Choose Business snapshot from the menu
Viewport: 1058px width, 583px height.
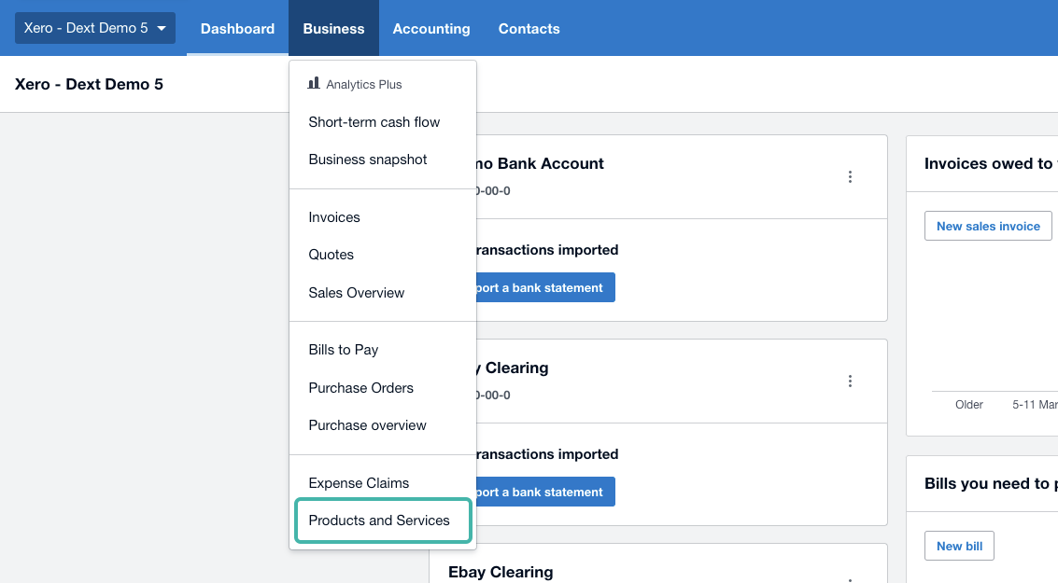pyautogui.click(x=368, y=160)
